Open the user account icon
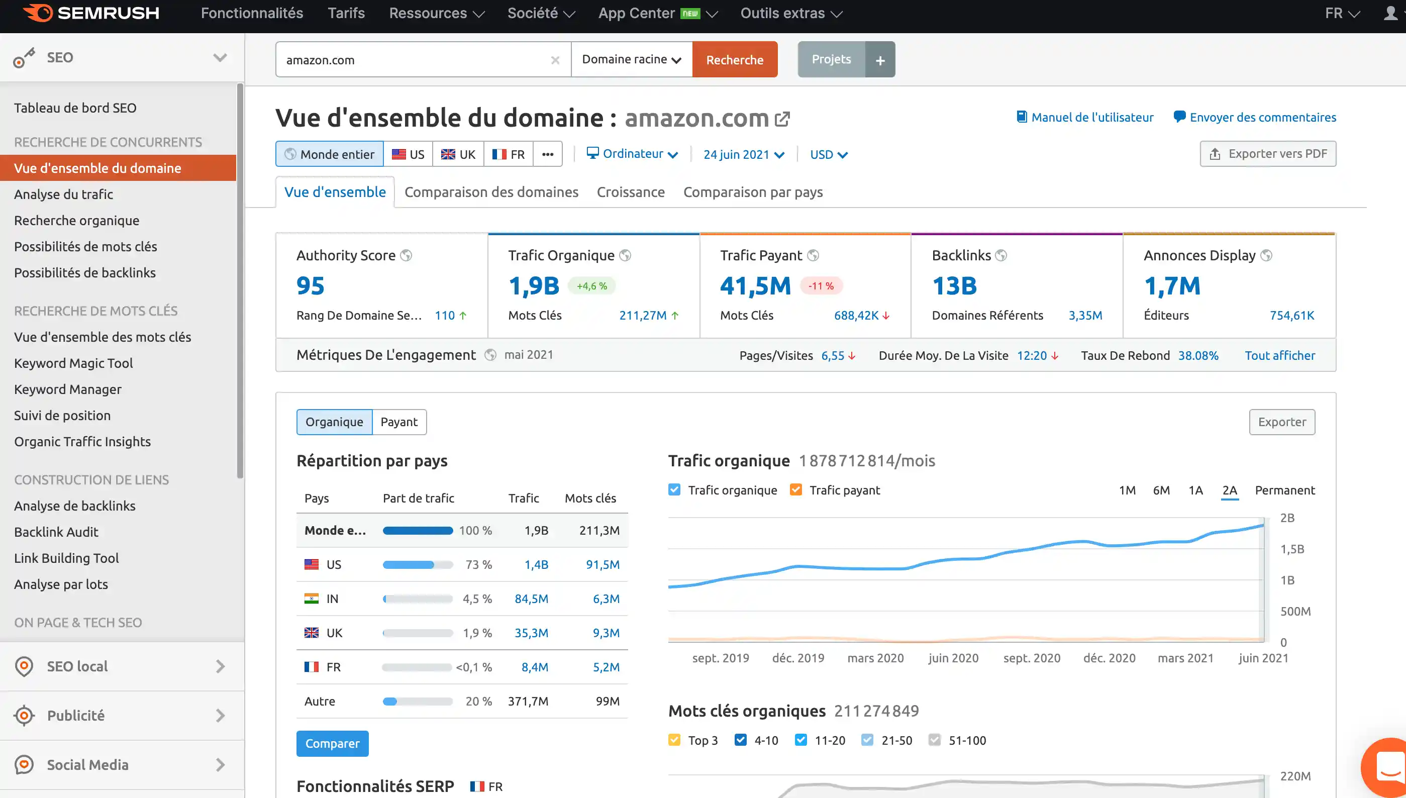The width and height of the screenshot is (1406, 798). (x=1390, y=13)
